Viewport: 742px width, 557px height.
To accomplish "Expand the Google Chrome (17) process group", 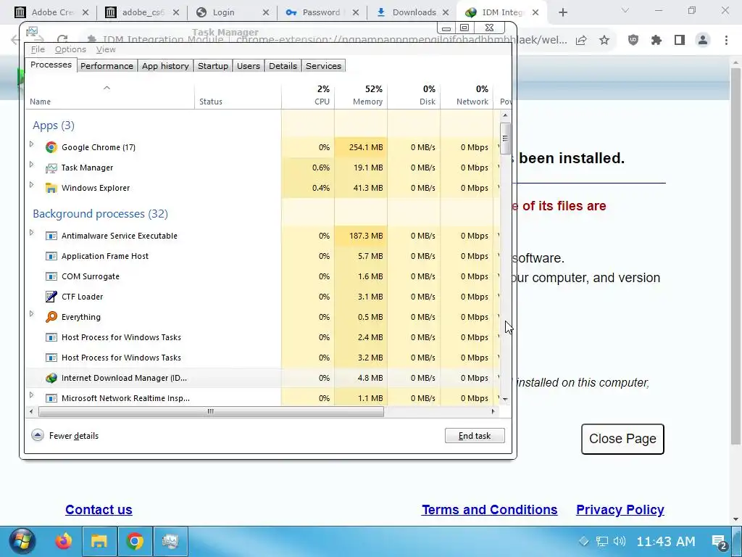I will coord(32,144).
